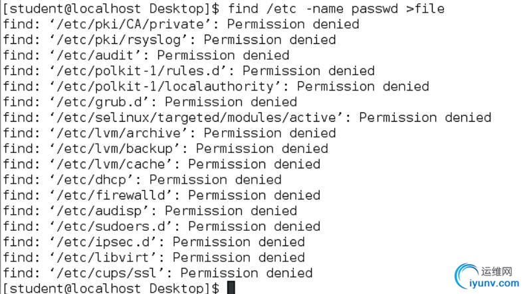Click the '/etc/lvm/cache' path
Screen dimensions: 523x294
(112, 164)
